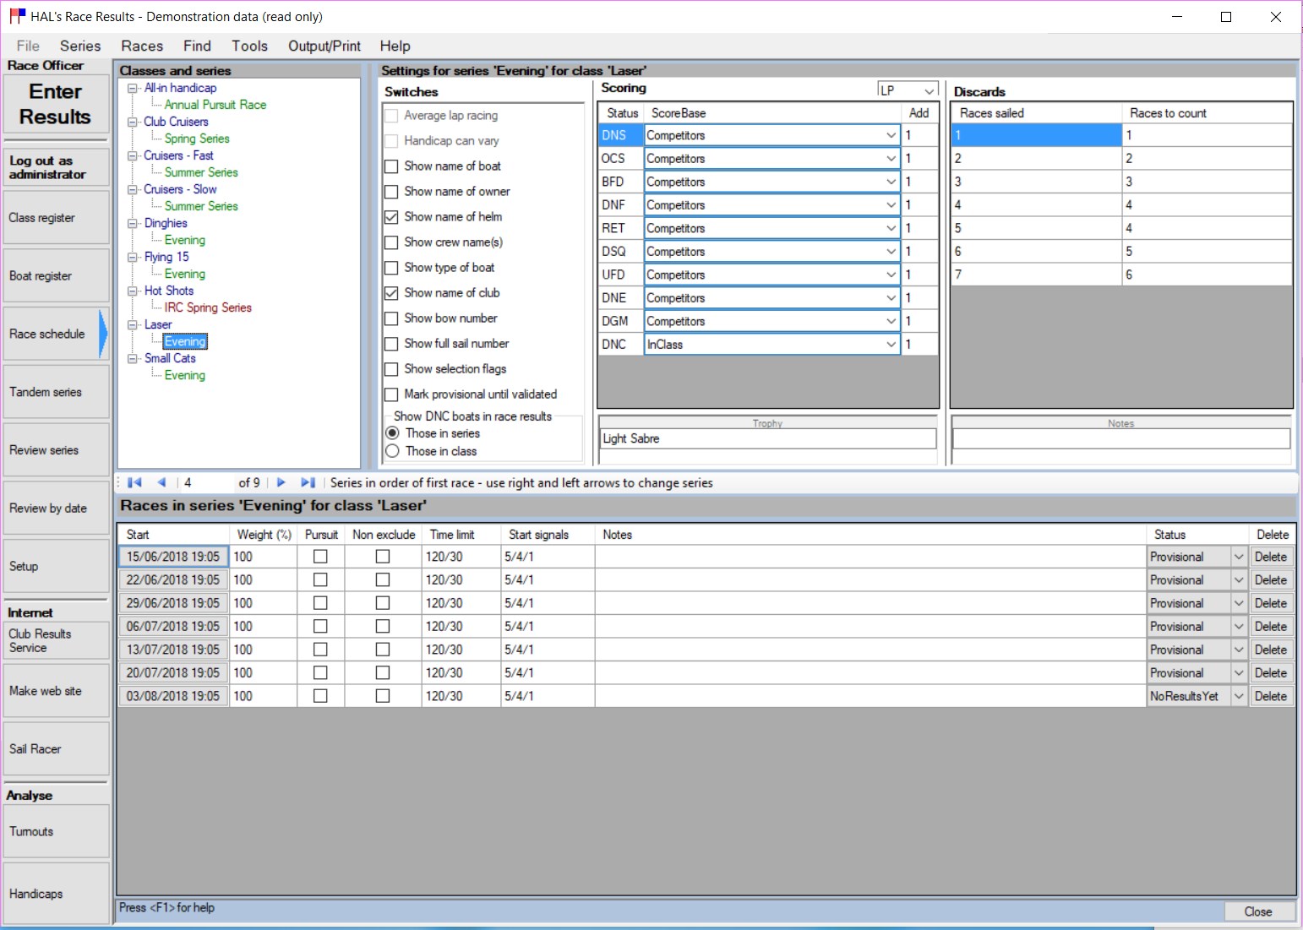Viewport: 1303px width, 930px height.
Task: Select Races to count cell for 5 races sailed
Action: coord(1207,228)
